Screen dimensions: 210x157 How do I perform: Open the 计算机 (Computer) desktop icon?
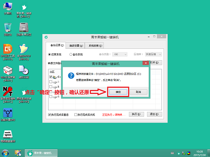(8, 8)
